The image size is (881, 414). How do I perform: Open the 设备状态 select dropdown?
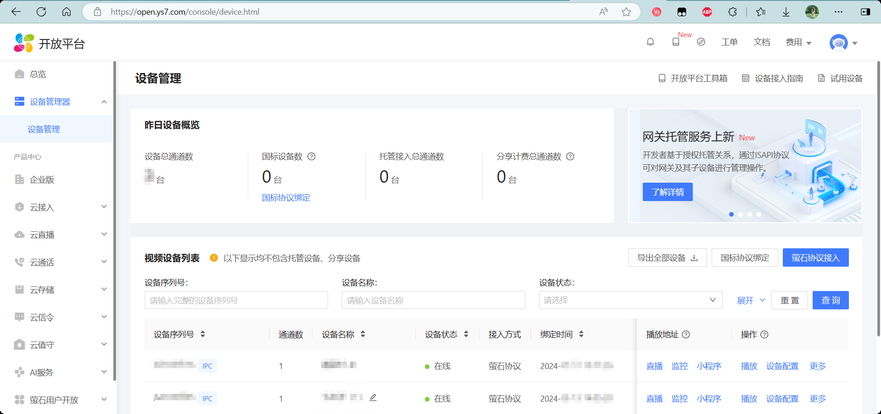point(630,300)
